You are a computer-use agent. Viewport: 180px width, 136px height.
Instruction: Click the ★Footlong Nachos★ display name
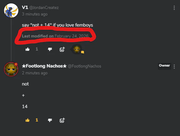(x=44, y=66)
